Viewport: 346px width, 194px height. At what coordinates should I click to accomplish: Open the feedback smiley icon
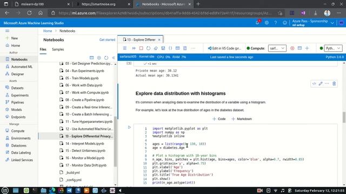click(x=285, y=23)
